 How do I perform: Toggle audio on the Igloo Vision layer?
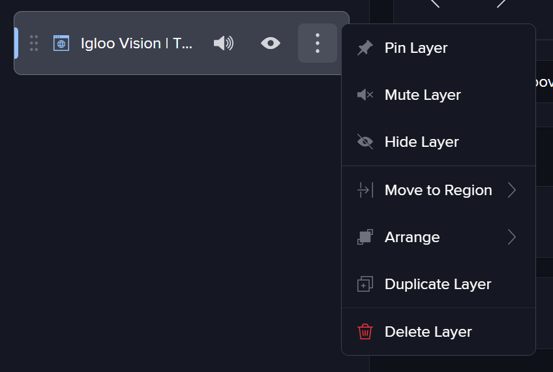223,43
